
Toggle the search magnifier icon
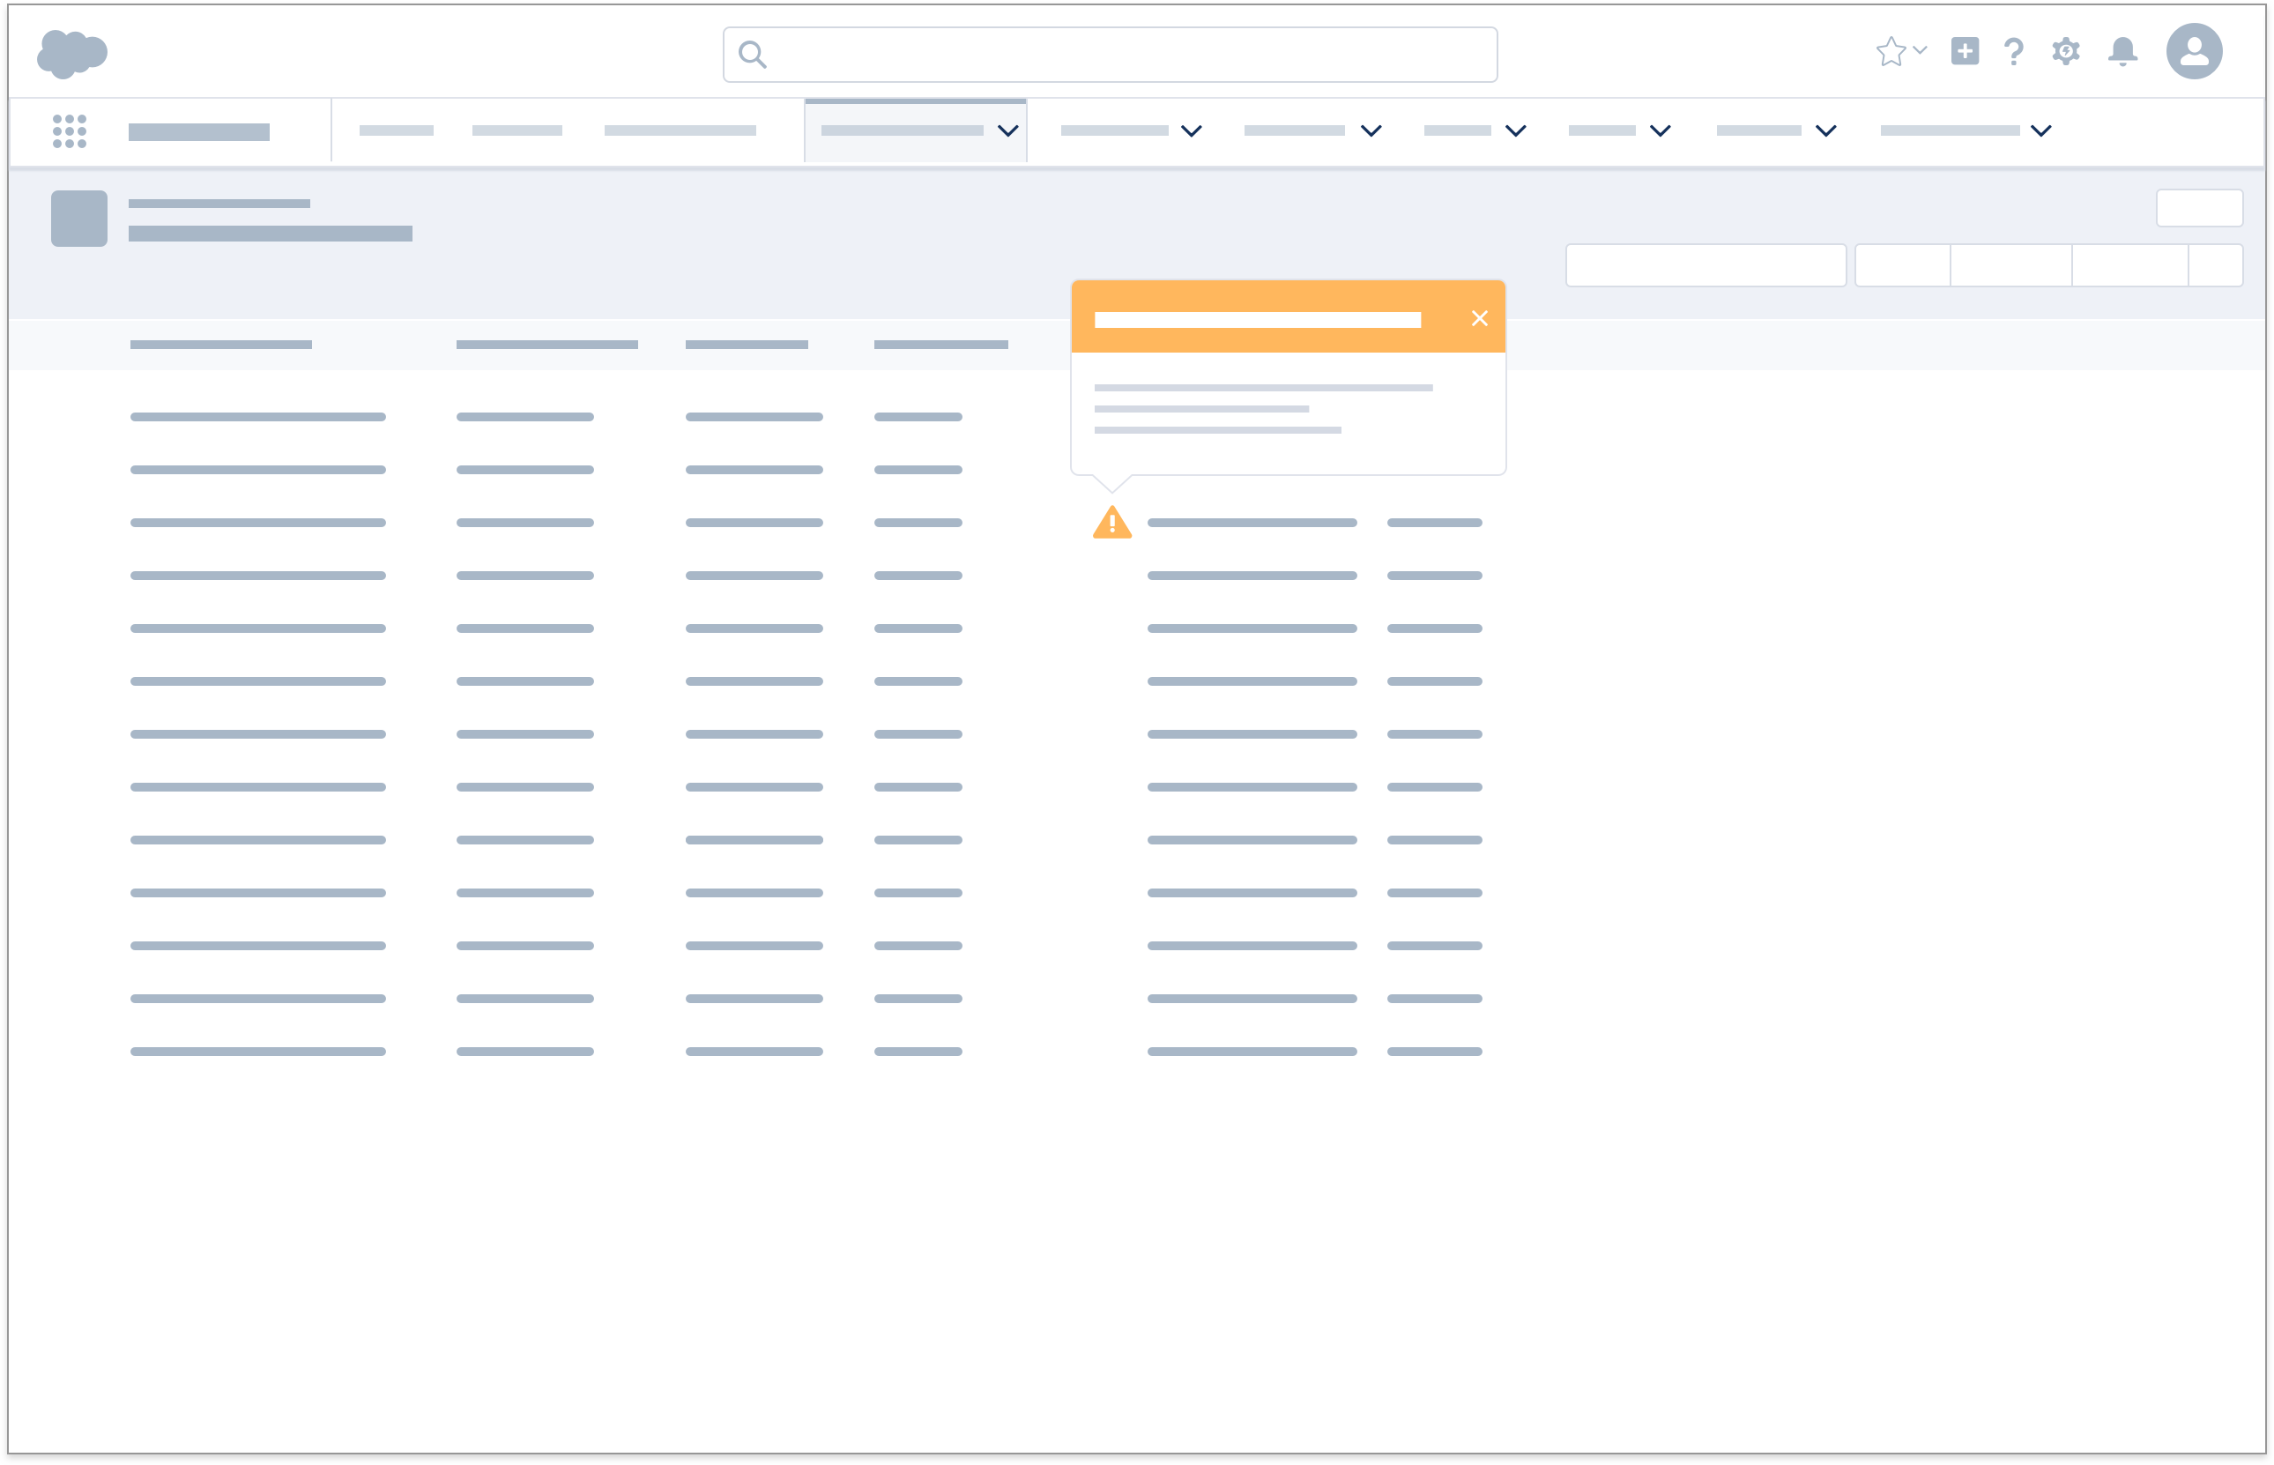point(753,55)
